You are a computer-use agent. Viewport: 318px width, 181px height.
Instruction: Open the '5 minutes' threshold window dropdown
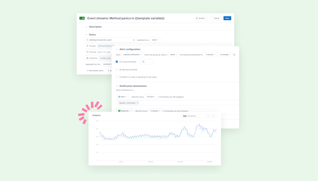pyautogui.click(x=210, y=55)
